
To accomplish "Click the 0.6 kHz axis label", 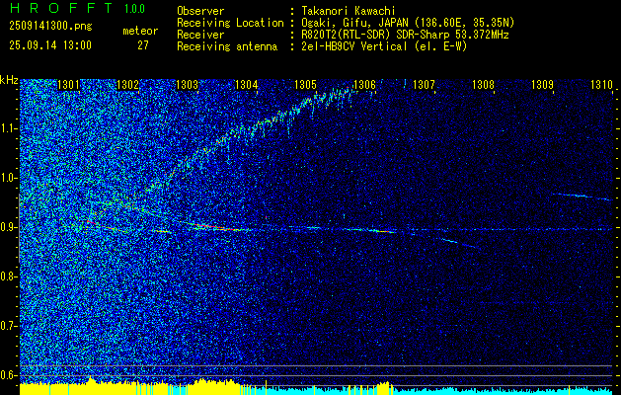I will [x=8, y=375].
